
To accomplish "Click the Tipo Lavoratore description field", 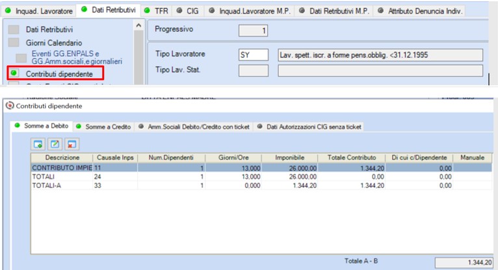I will [x=380, y=55].
